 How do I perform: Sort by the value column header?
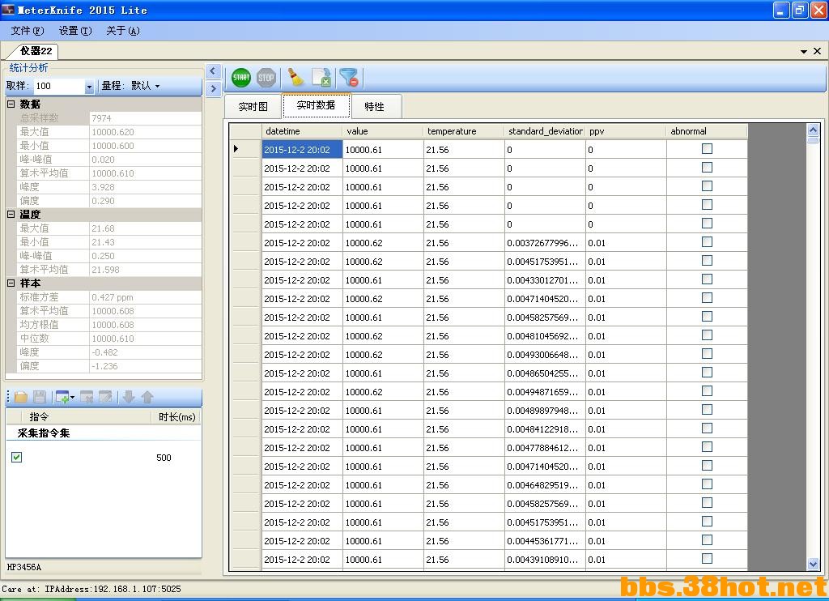click(x=383, y=131)
